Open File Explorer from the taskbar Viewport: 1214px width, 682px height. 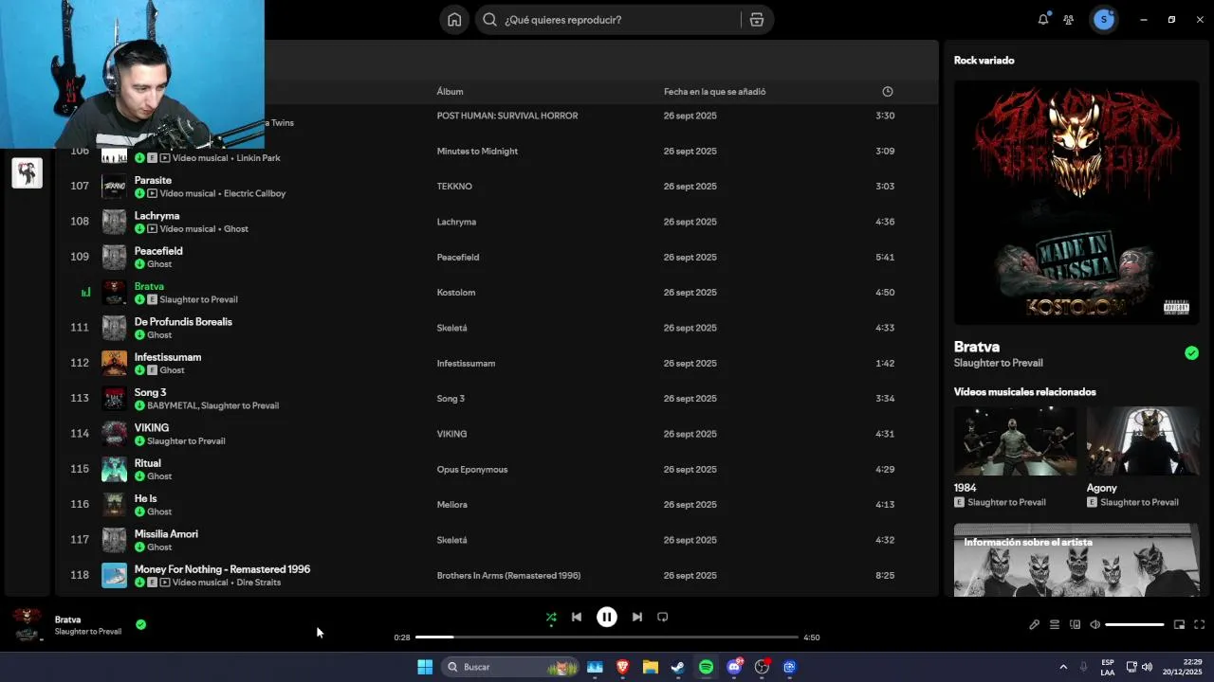(x=651, y=667)
